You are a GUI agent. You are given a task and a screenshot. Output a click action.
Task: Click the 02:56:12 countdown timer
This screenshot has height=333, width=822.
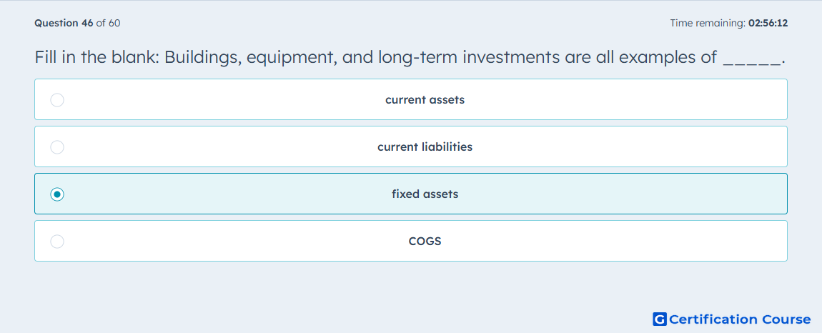point(768,23)
